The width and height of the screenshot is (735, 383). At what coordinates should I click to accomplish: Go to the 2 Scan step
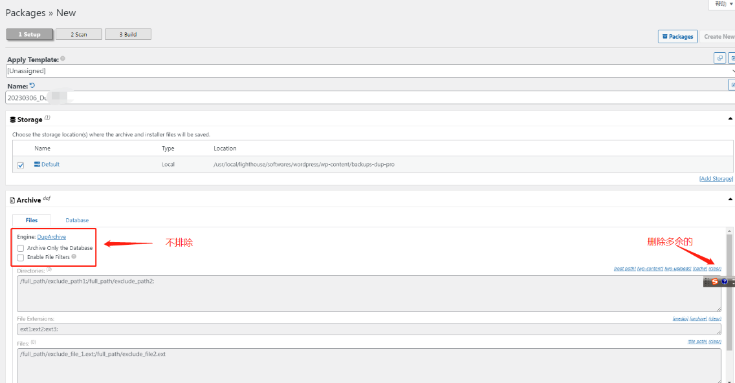click(79, 34)
